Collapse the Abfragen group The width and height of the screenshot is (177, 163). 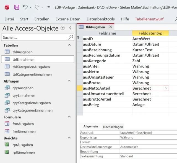coord(69,81)
